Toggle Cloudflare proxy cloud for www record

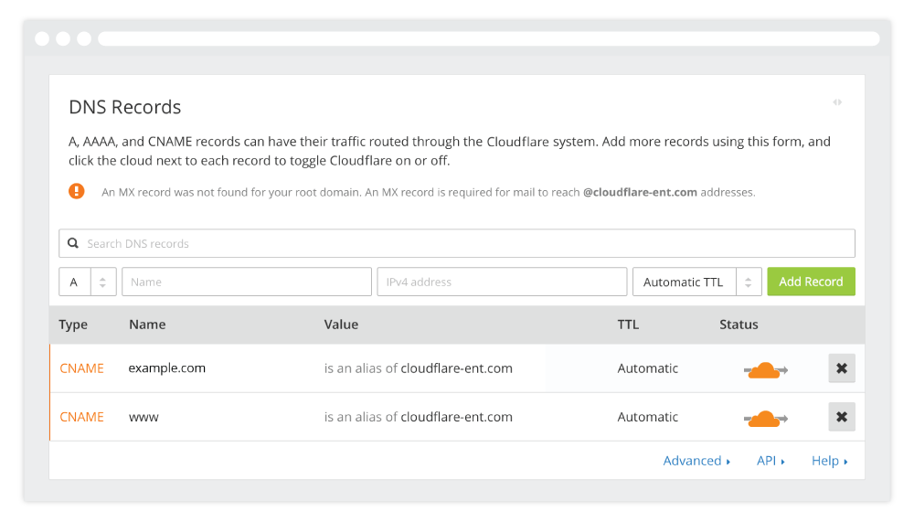point(765,418)
